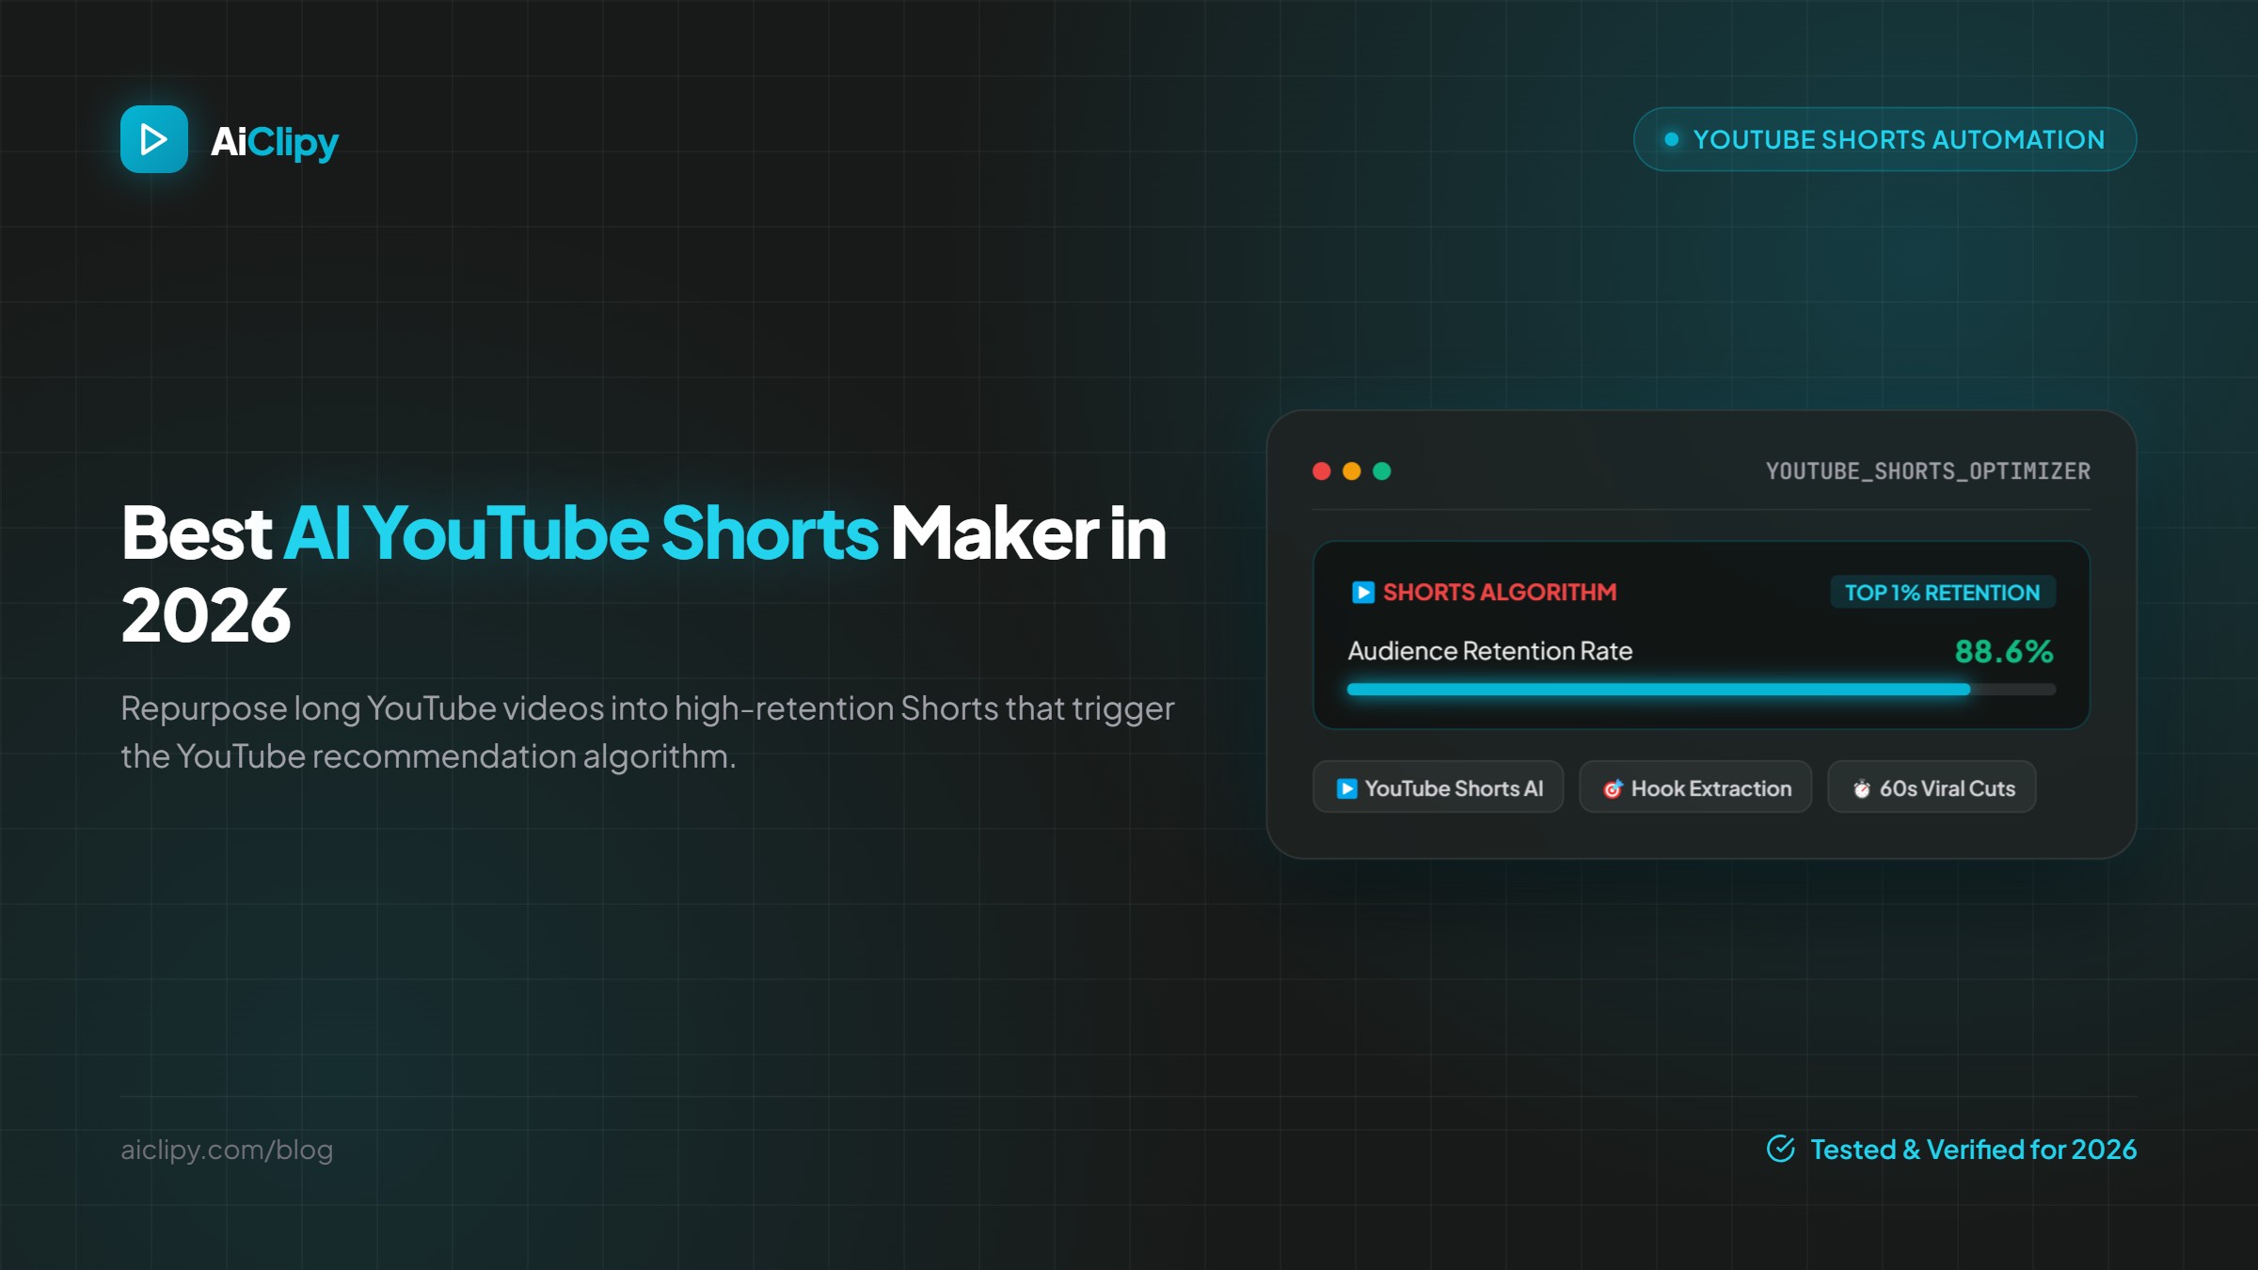Click the stopwatch icon in 60s Viral Cuts

coord(1861,788)
